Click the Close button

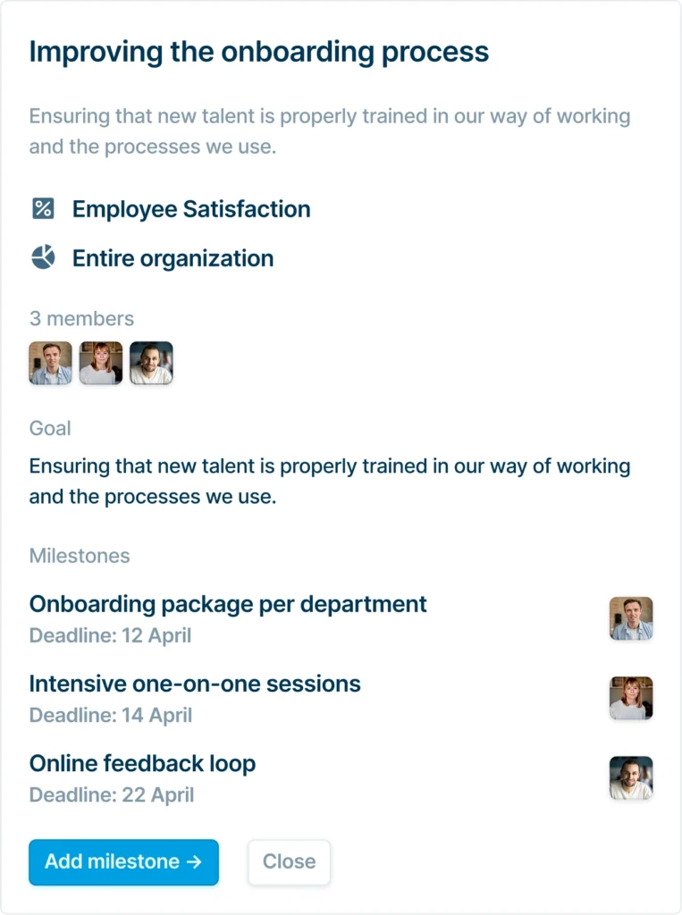tap(289, 861)
